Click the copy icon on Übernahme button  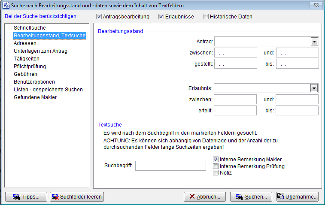pos(281,197)
